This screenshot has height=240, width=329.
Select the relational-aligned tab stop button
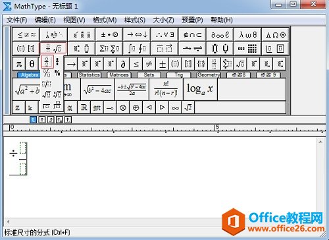coord(59,120)
